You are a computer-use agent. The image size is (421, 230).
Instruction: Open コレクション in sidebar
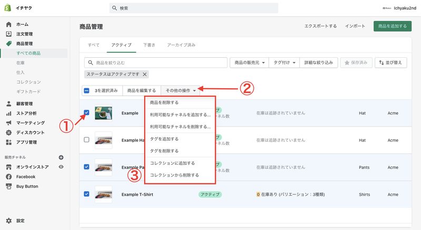pos(28,82)
